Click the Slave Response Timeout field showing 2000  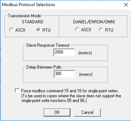pos(64,52)
